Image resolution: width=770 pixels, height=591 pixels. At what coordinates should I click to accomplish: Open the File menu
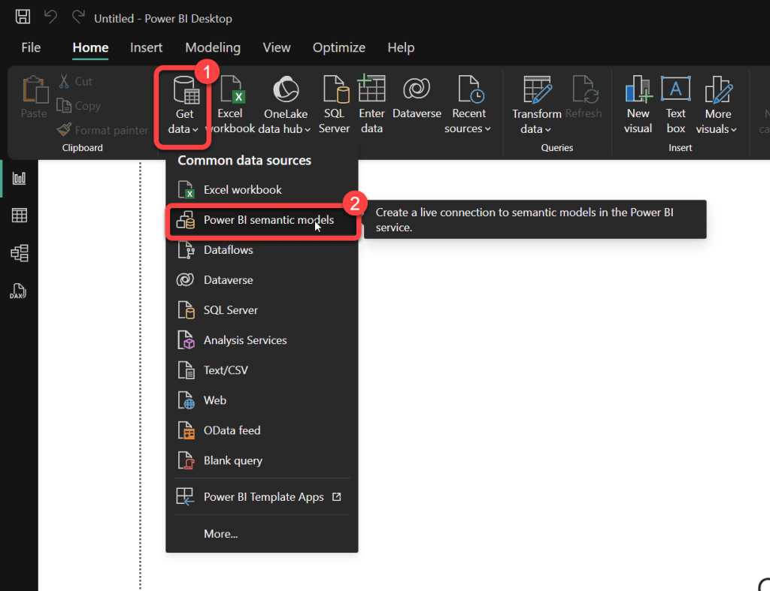[x=31, y=47]
